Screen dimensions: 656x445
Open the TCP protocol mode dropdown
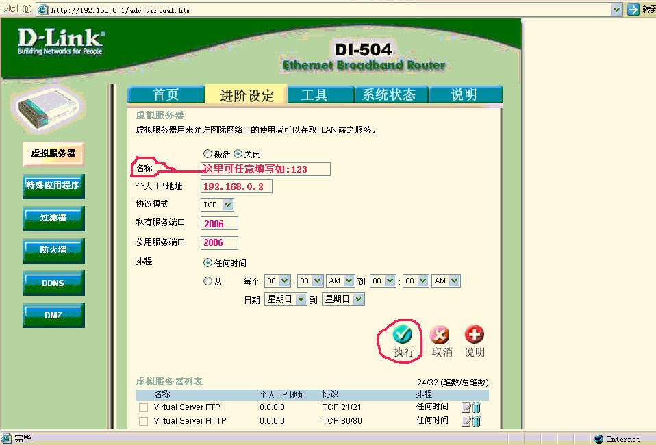tap(228, 205)
